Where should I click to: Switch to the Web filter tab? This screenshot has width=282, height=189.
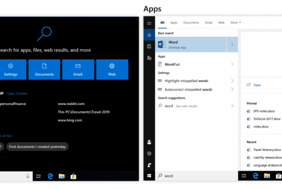point(221,23)
